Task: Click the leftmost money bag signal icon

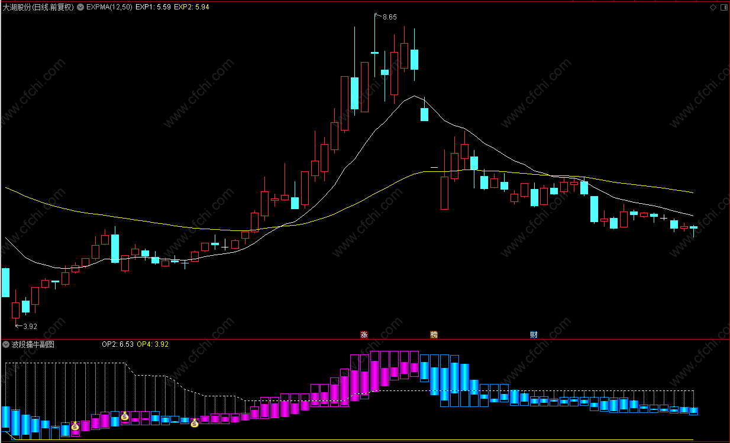Action: [x=75, y=426]
